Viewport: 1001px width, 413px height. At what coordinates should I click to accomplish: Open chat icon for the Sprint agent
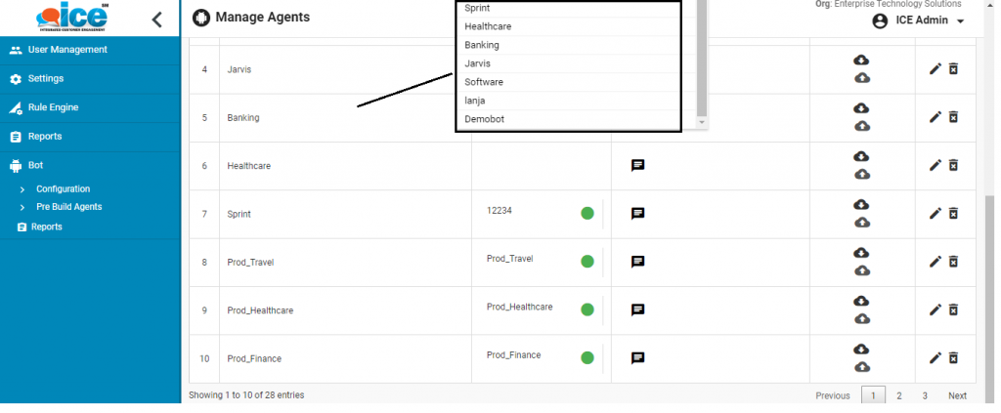(637, 214)
